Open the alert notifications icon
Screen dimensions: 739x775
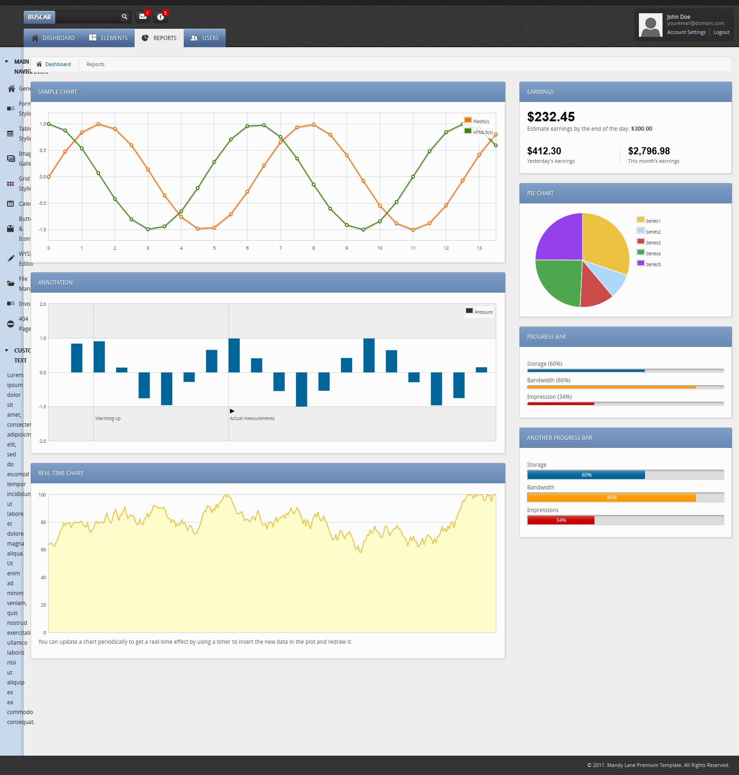pyautogui.click(x=161, y=17)
